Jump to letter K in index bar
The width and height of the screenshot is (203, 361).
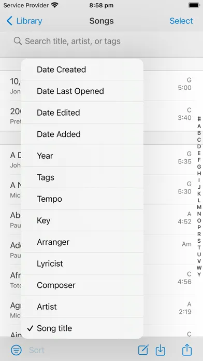coord(199,193)
